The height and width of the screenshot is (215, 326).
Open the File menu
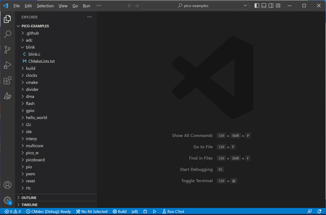click(x=17, y=6)
